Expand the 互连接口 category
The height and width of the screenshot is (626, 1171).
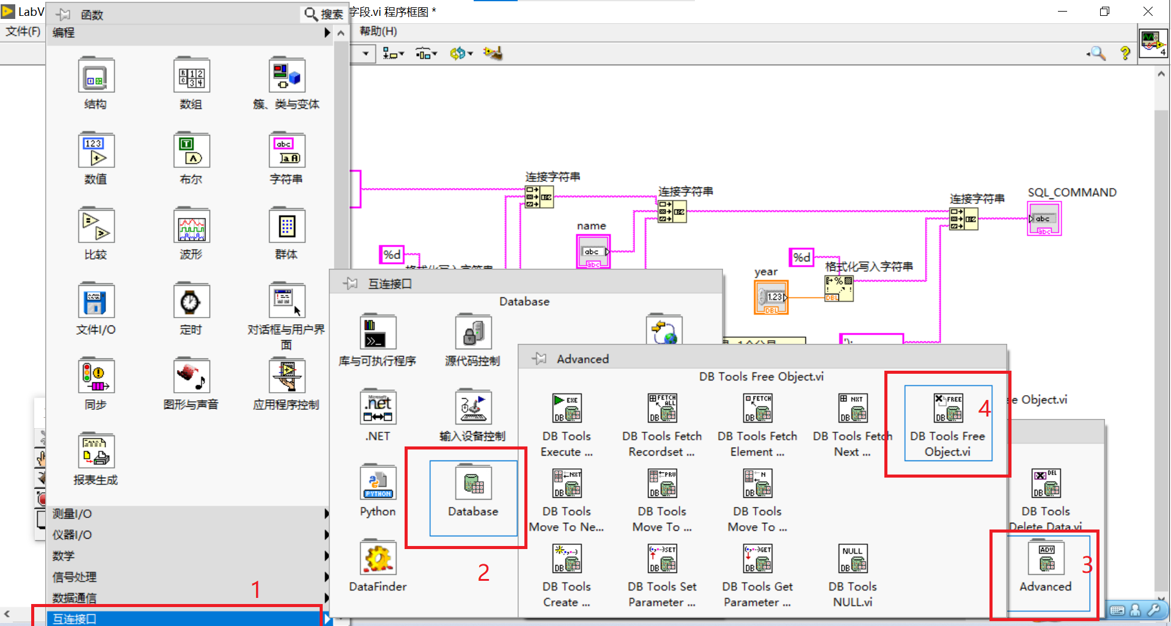tap(189, 618)
